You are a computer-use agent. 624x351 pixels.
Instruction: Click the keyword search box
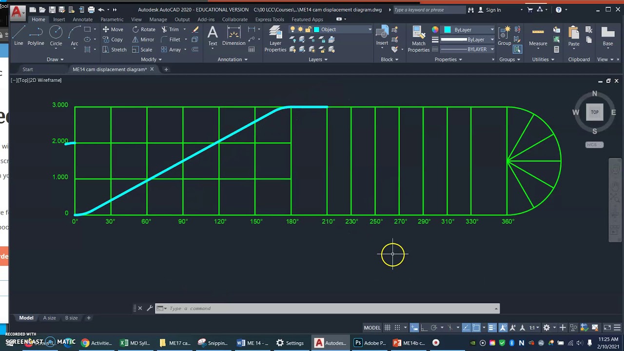429,10
